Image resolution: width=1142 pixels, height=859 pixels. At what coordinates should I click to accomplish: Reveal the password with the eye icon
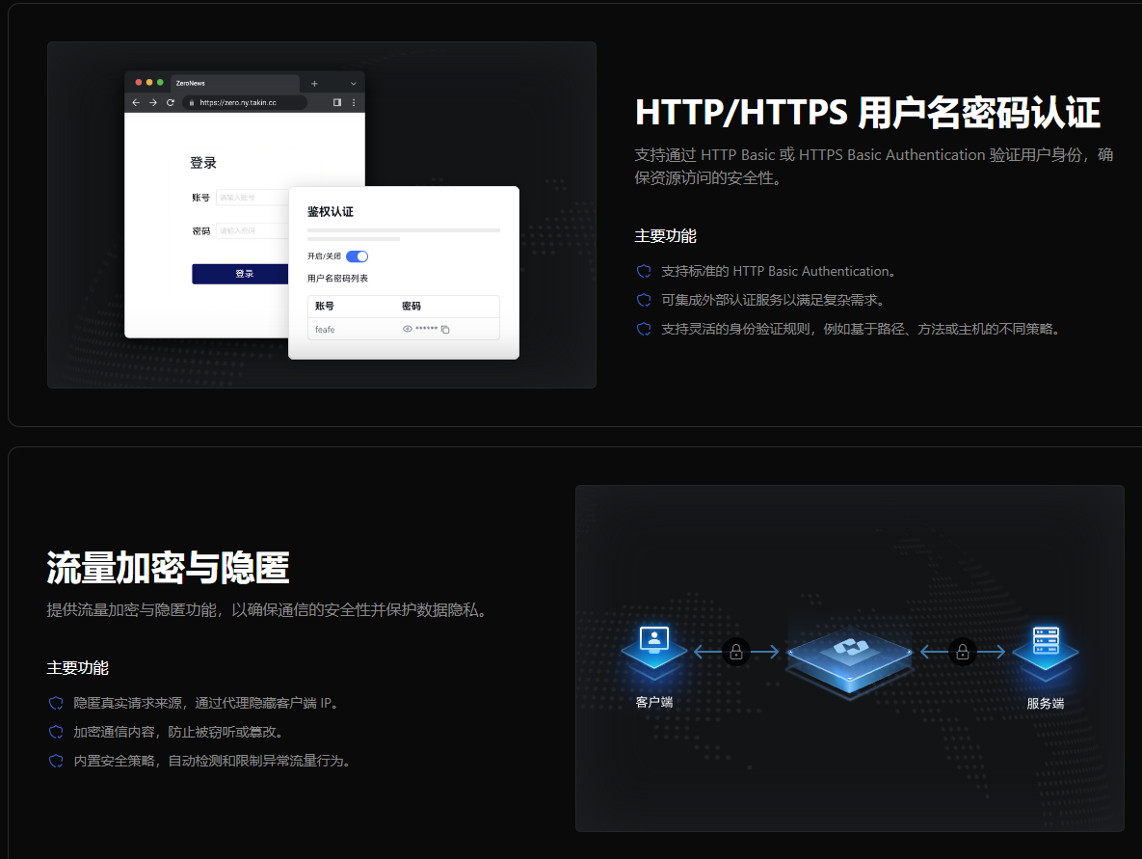click(x=408, y=329)
